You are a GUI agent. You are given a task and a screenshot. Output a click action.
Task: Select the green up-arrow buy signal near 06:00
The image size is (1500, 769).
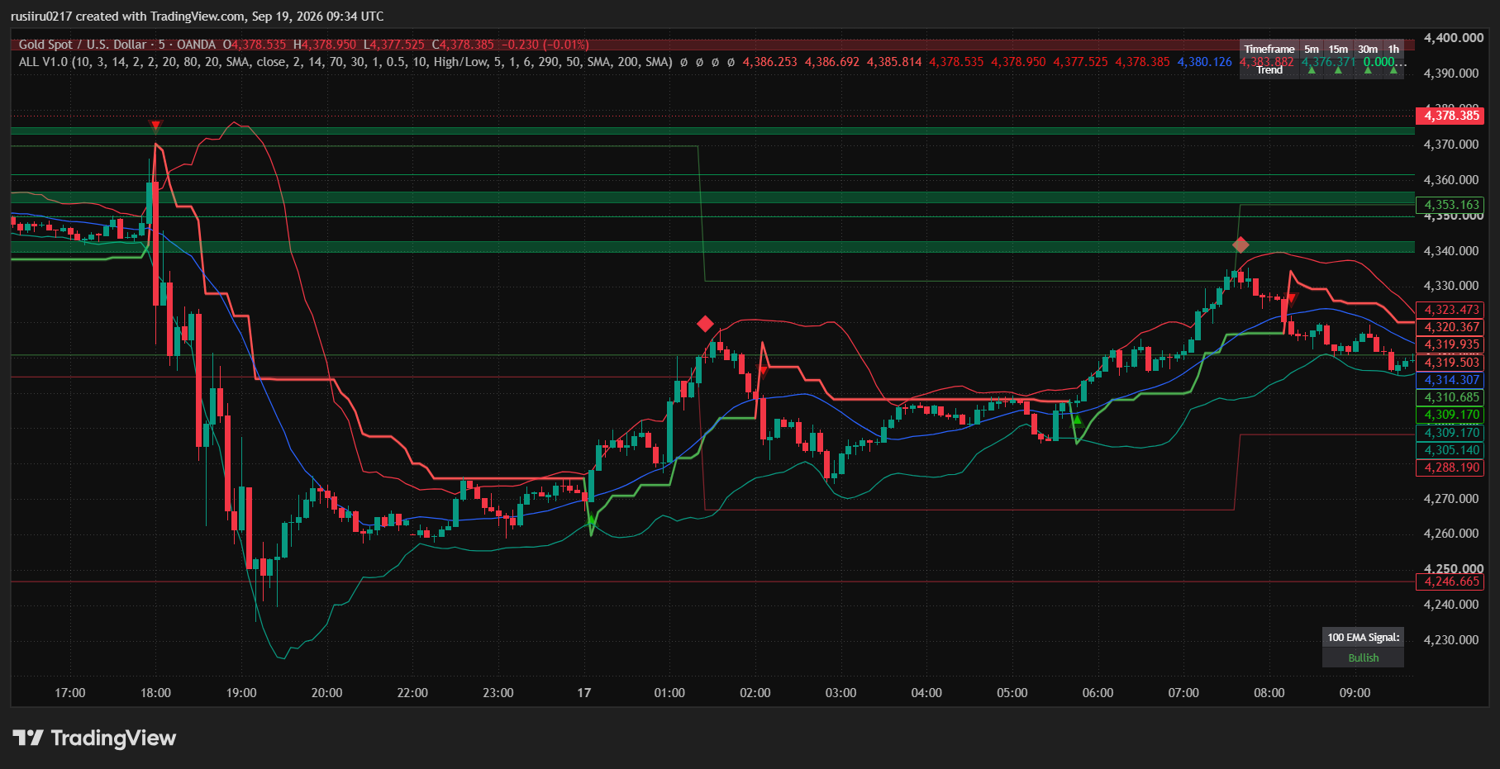pyautogui.click(x=1077, y=420)
